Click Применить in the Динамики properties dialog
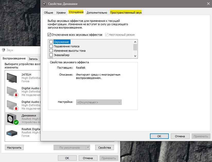The height and width of the screenshot is (162, 212). [201, 136]
